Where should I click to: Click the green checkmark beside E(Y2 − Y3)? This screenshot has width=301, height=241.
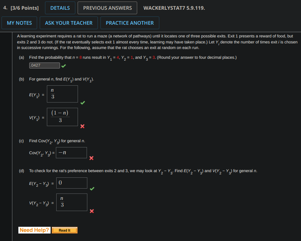(x=92, y=189)
